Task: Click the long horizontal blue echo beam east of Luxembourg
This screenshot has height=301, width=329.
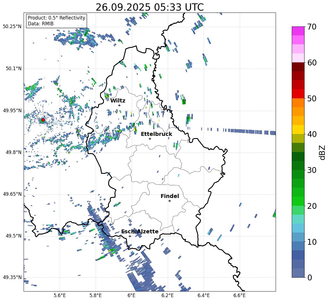Action: 238,131
